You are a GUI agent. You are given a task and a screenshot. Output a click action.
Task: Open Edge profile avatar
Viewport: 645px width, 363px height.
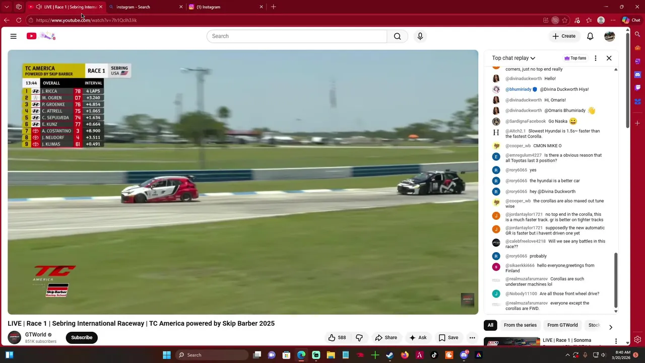pos(601,20)
